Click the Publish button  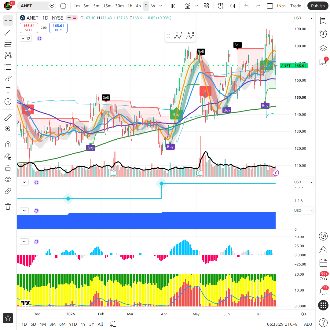pyautogui.click(x=318, y=6)
